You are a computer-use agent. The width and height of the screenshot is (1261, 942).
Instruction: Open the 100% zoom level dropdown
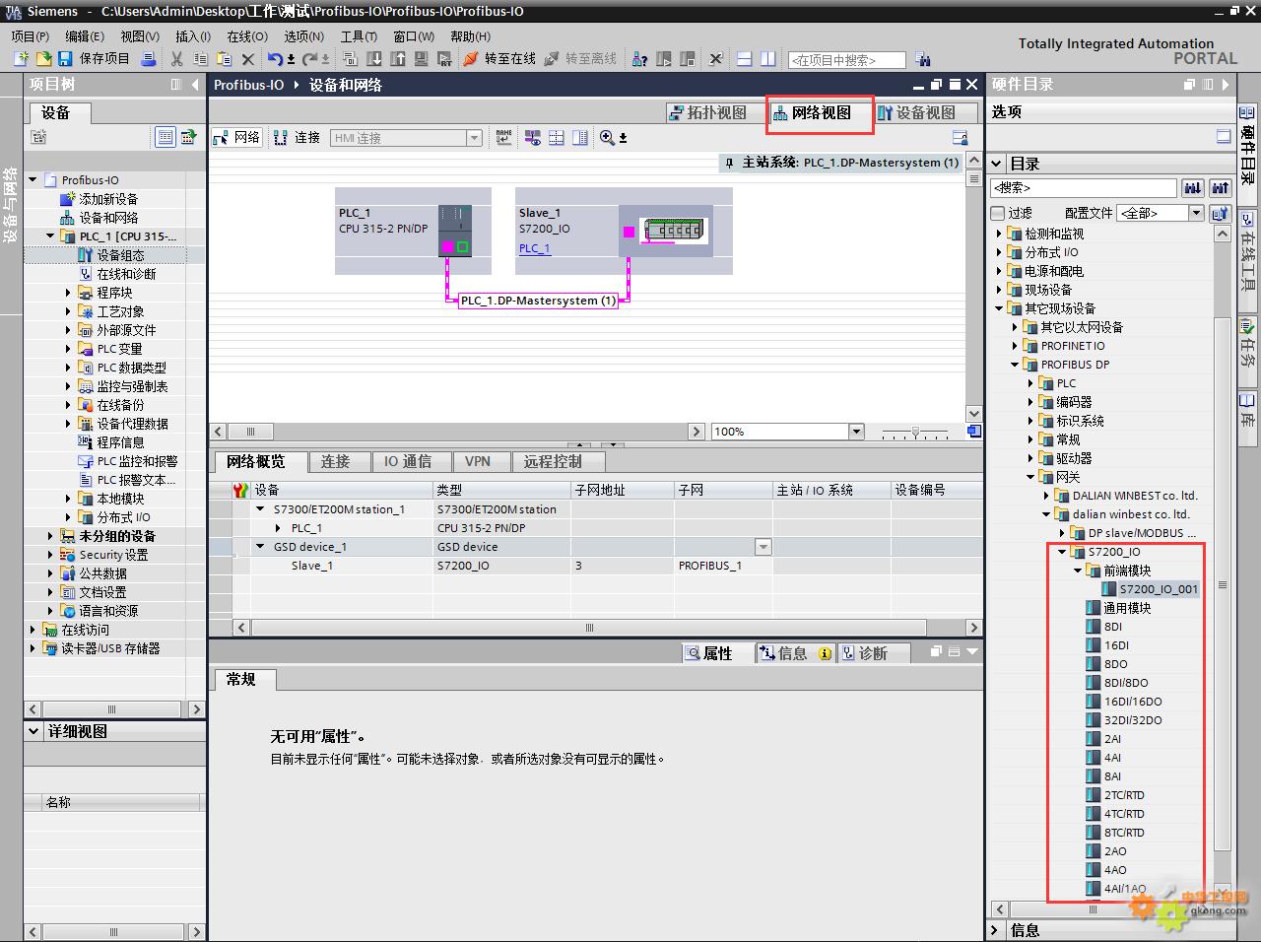point(855,432)
